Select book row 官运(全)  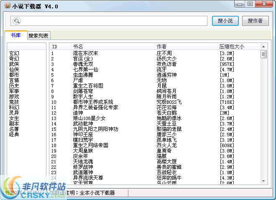point(155,59)
